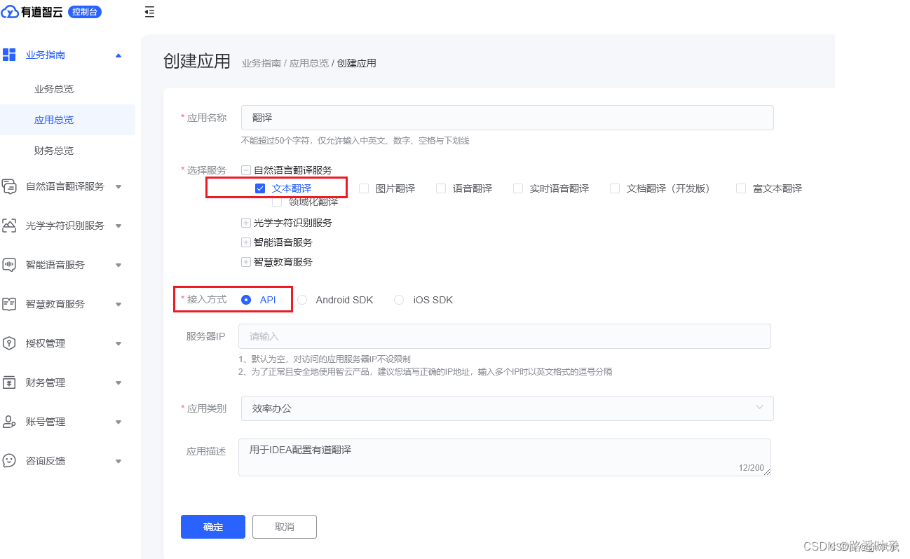Expand sidebar 智慧教育服务 arrow

(x=118, y=304)
